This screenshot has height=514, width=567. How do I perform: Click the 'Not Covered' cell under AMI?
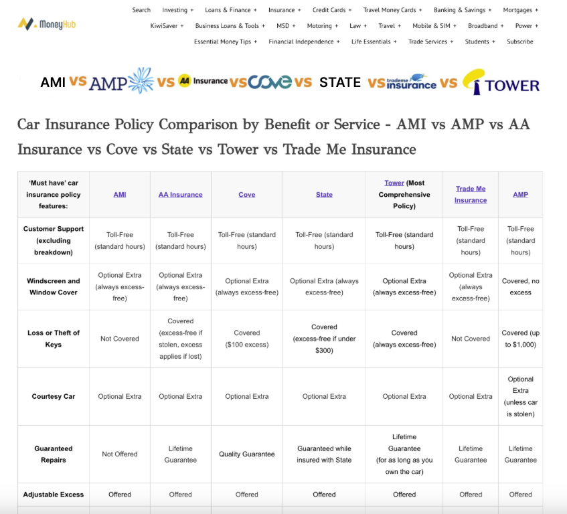119,339
